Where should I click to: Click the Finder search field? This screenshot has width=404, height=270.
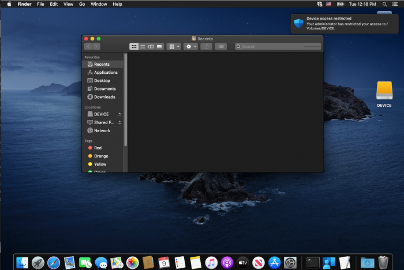(x=277, y=46)
